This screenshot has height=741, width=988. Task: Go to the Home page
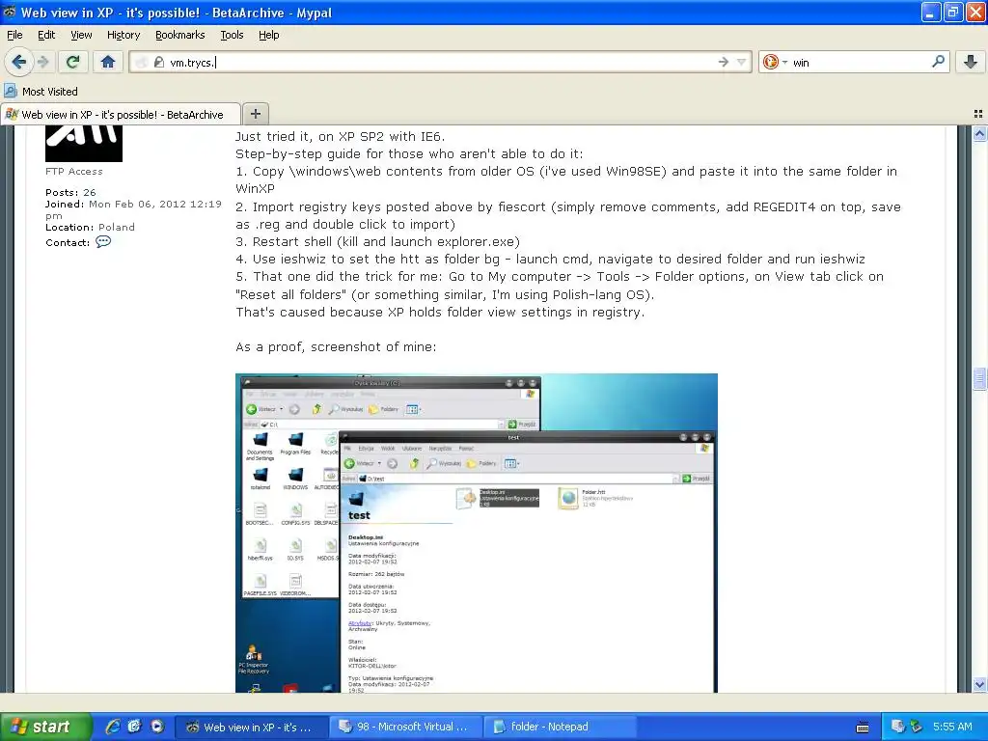(108, 62)
